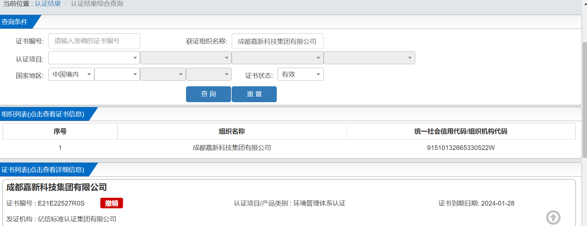Open the 中国境内 country dropdown
Viewport: 587px width, 226px height.
pyautogui.click(x=71, y=74)
